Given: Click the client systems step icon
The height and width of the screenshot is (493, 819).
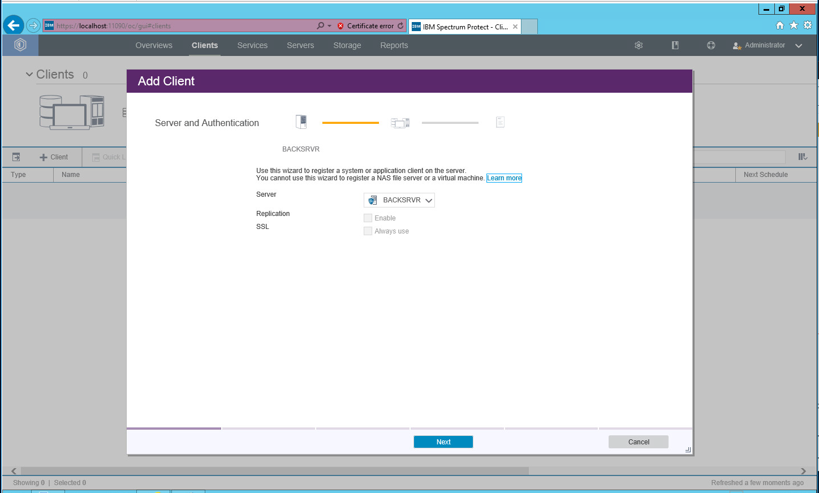Looking at the screenshot, I should coord(400,123).
